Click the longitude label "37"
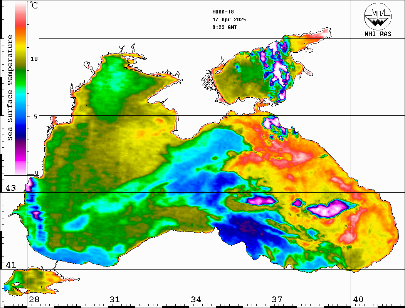The height and width of the screenshot is (308, 405). (x=277, y=300)
